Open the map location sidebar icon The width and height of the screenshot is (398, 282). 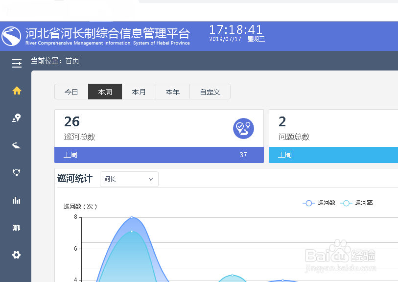pos(17,118)
